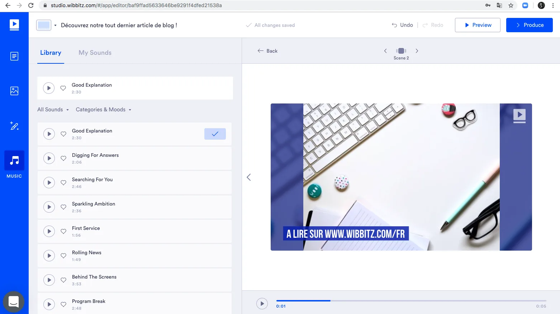Edit the project title Découvrez notre tout dernier article
Image resolution: width=560 pixels, height=314 pixels.
point(119,25)
